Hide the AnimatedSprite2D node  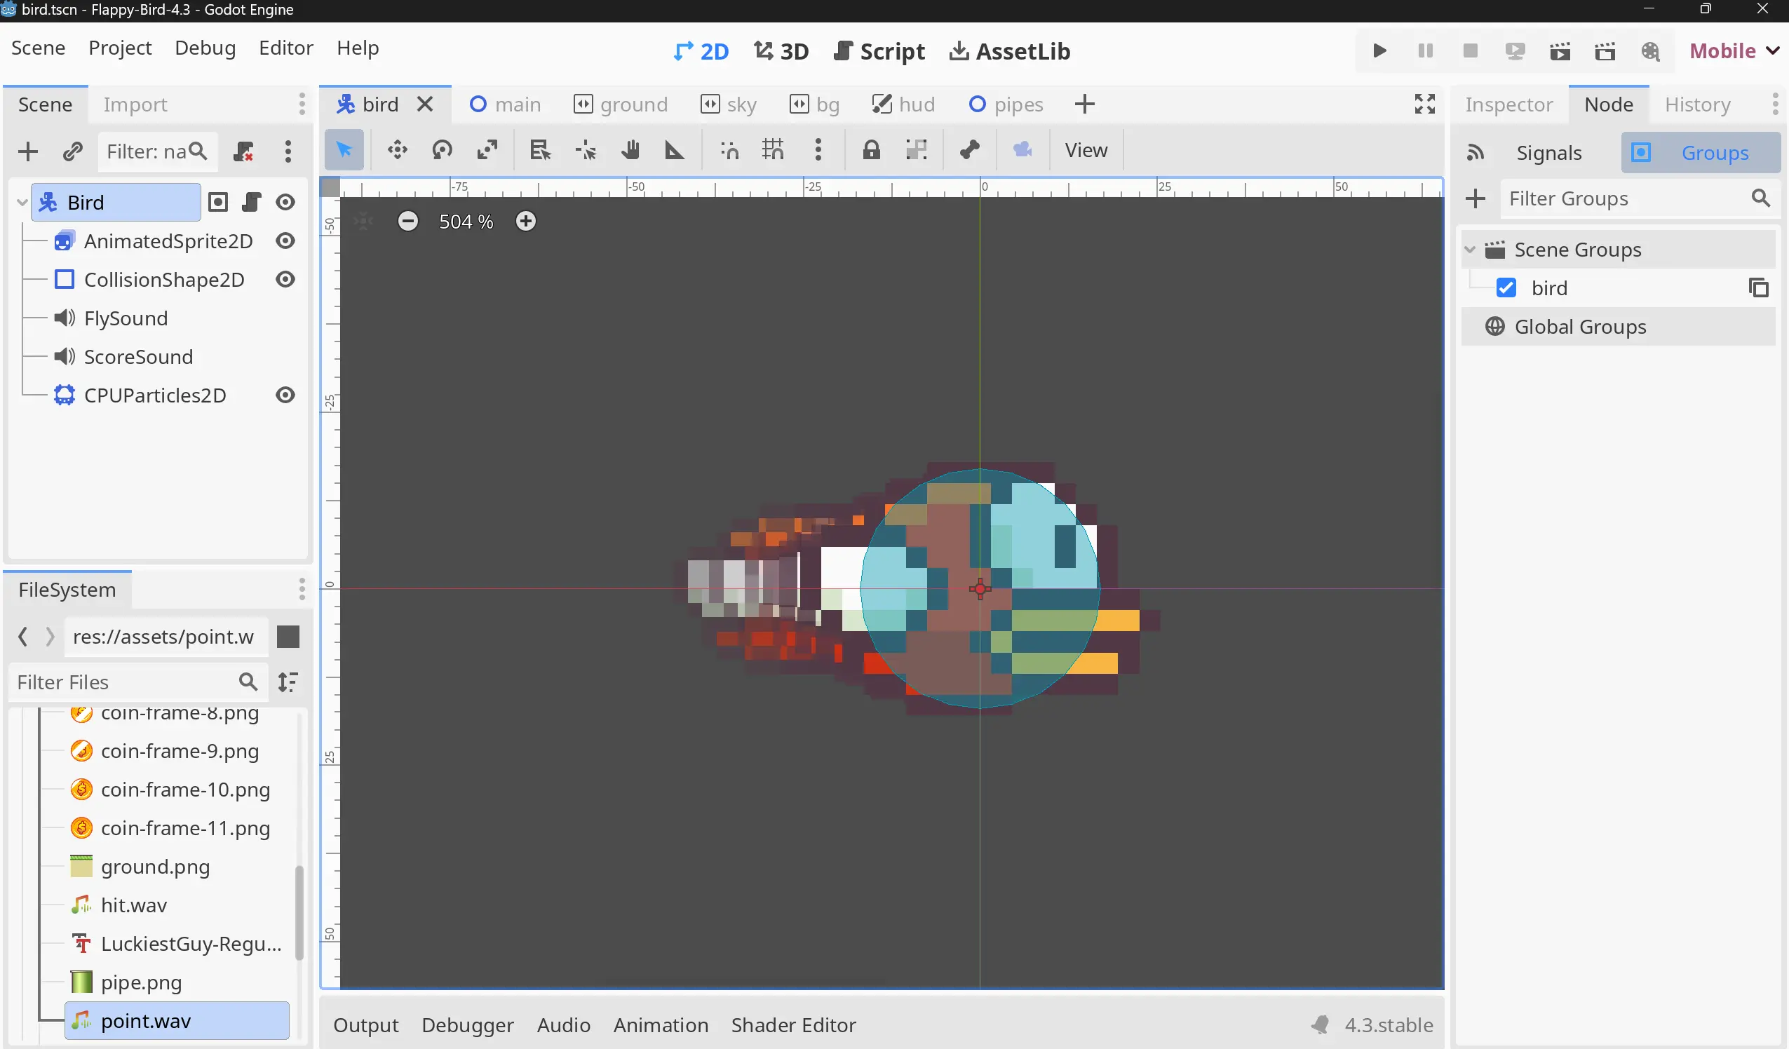[285, 241]
